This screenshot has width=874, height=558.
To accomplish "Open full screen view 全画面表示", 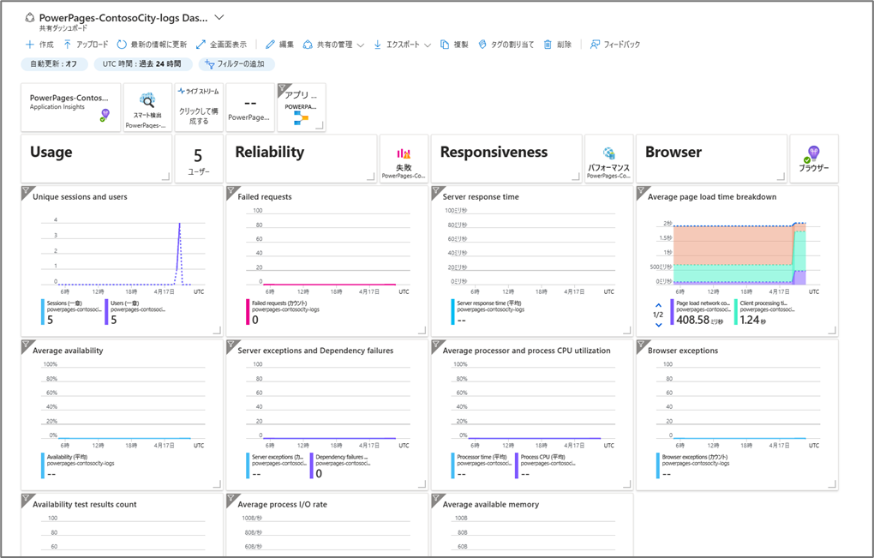I will [x=221, y=44].
